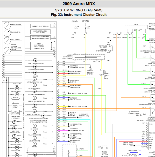Click the 'HOT IN ON OR START' label
The height and width of the screenshot is (157, 155).
(x=86, y=21)
